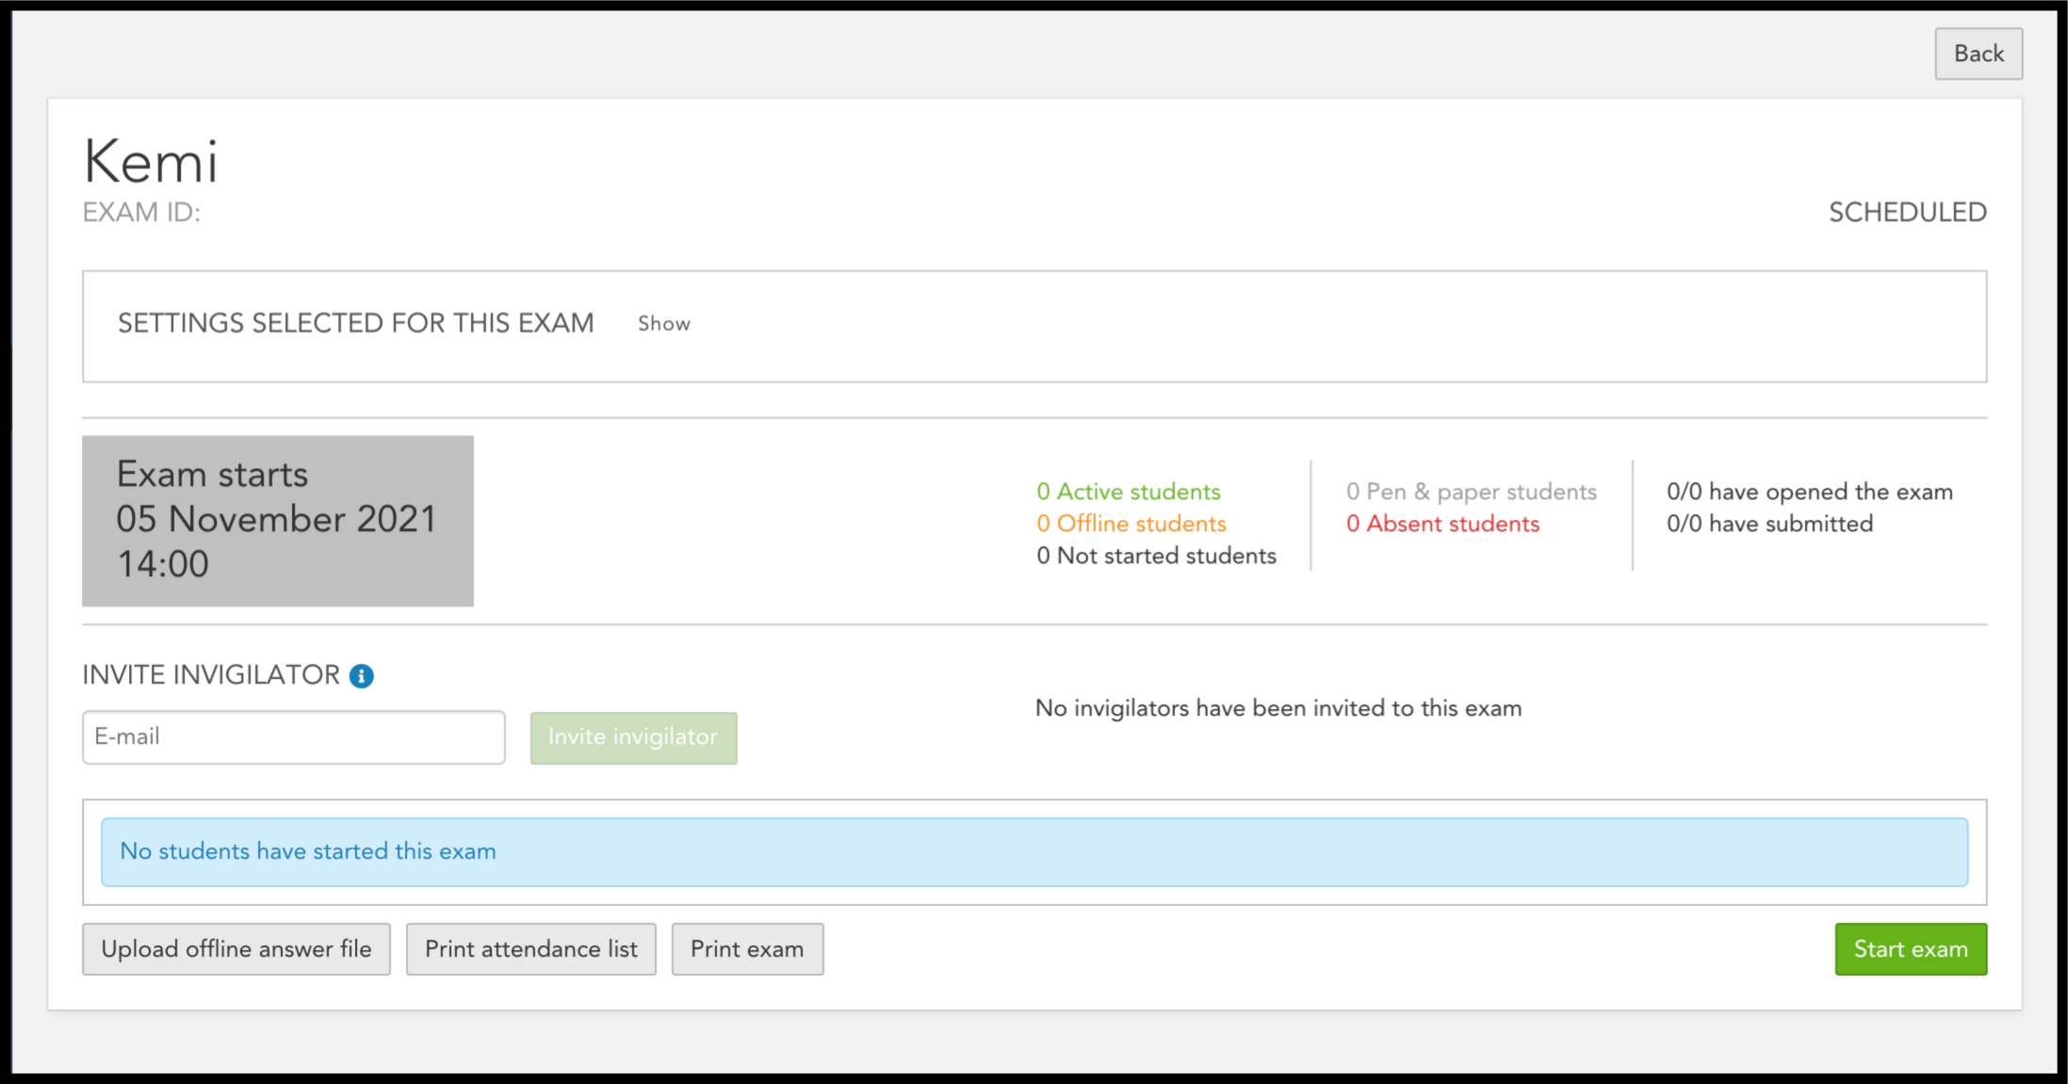
Task: Click the Not started students counter
Action: tap(1156, 556)
